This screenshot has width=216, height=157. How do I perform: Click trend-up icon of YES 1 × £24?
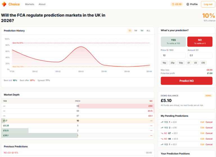[x=162, y=122]
